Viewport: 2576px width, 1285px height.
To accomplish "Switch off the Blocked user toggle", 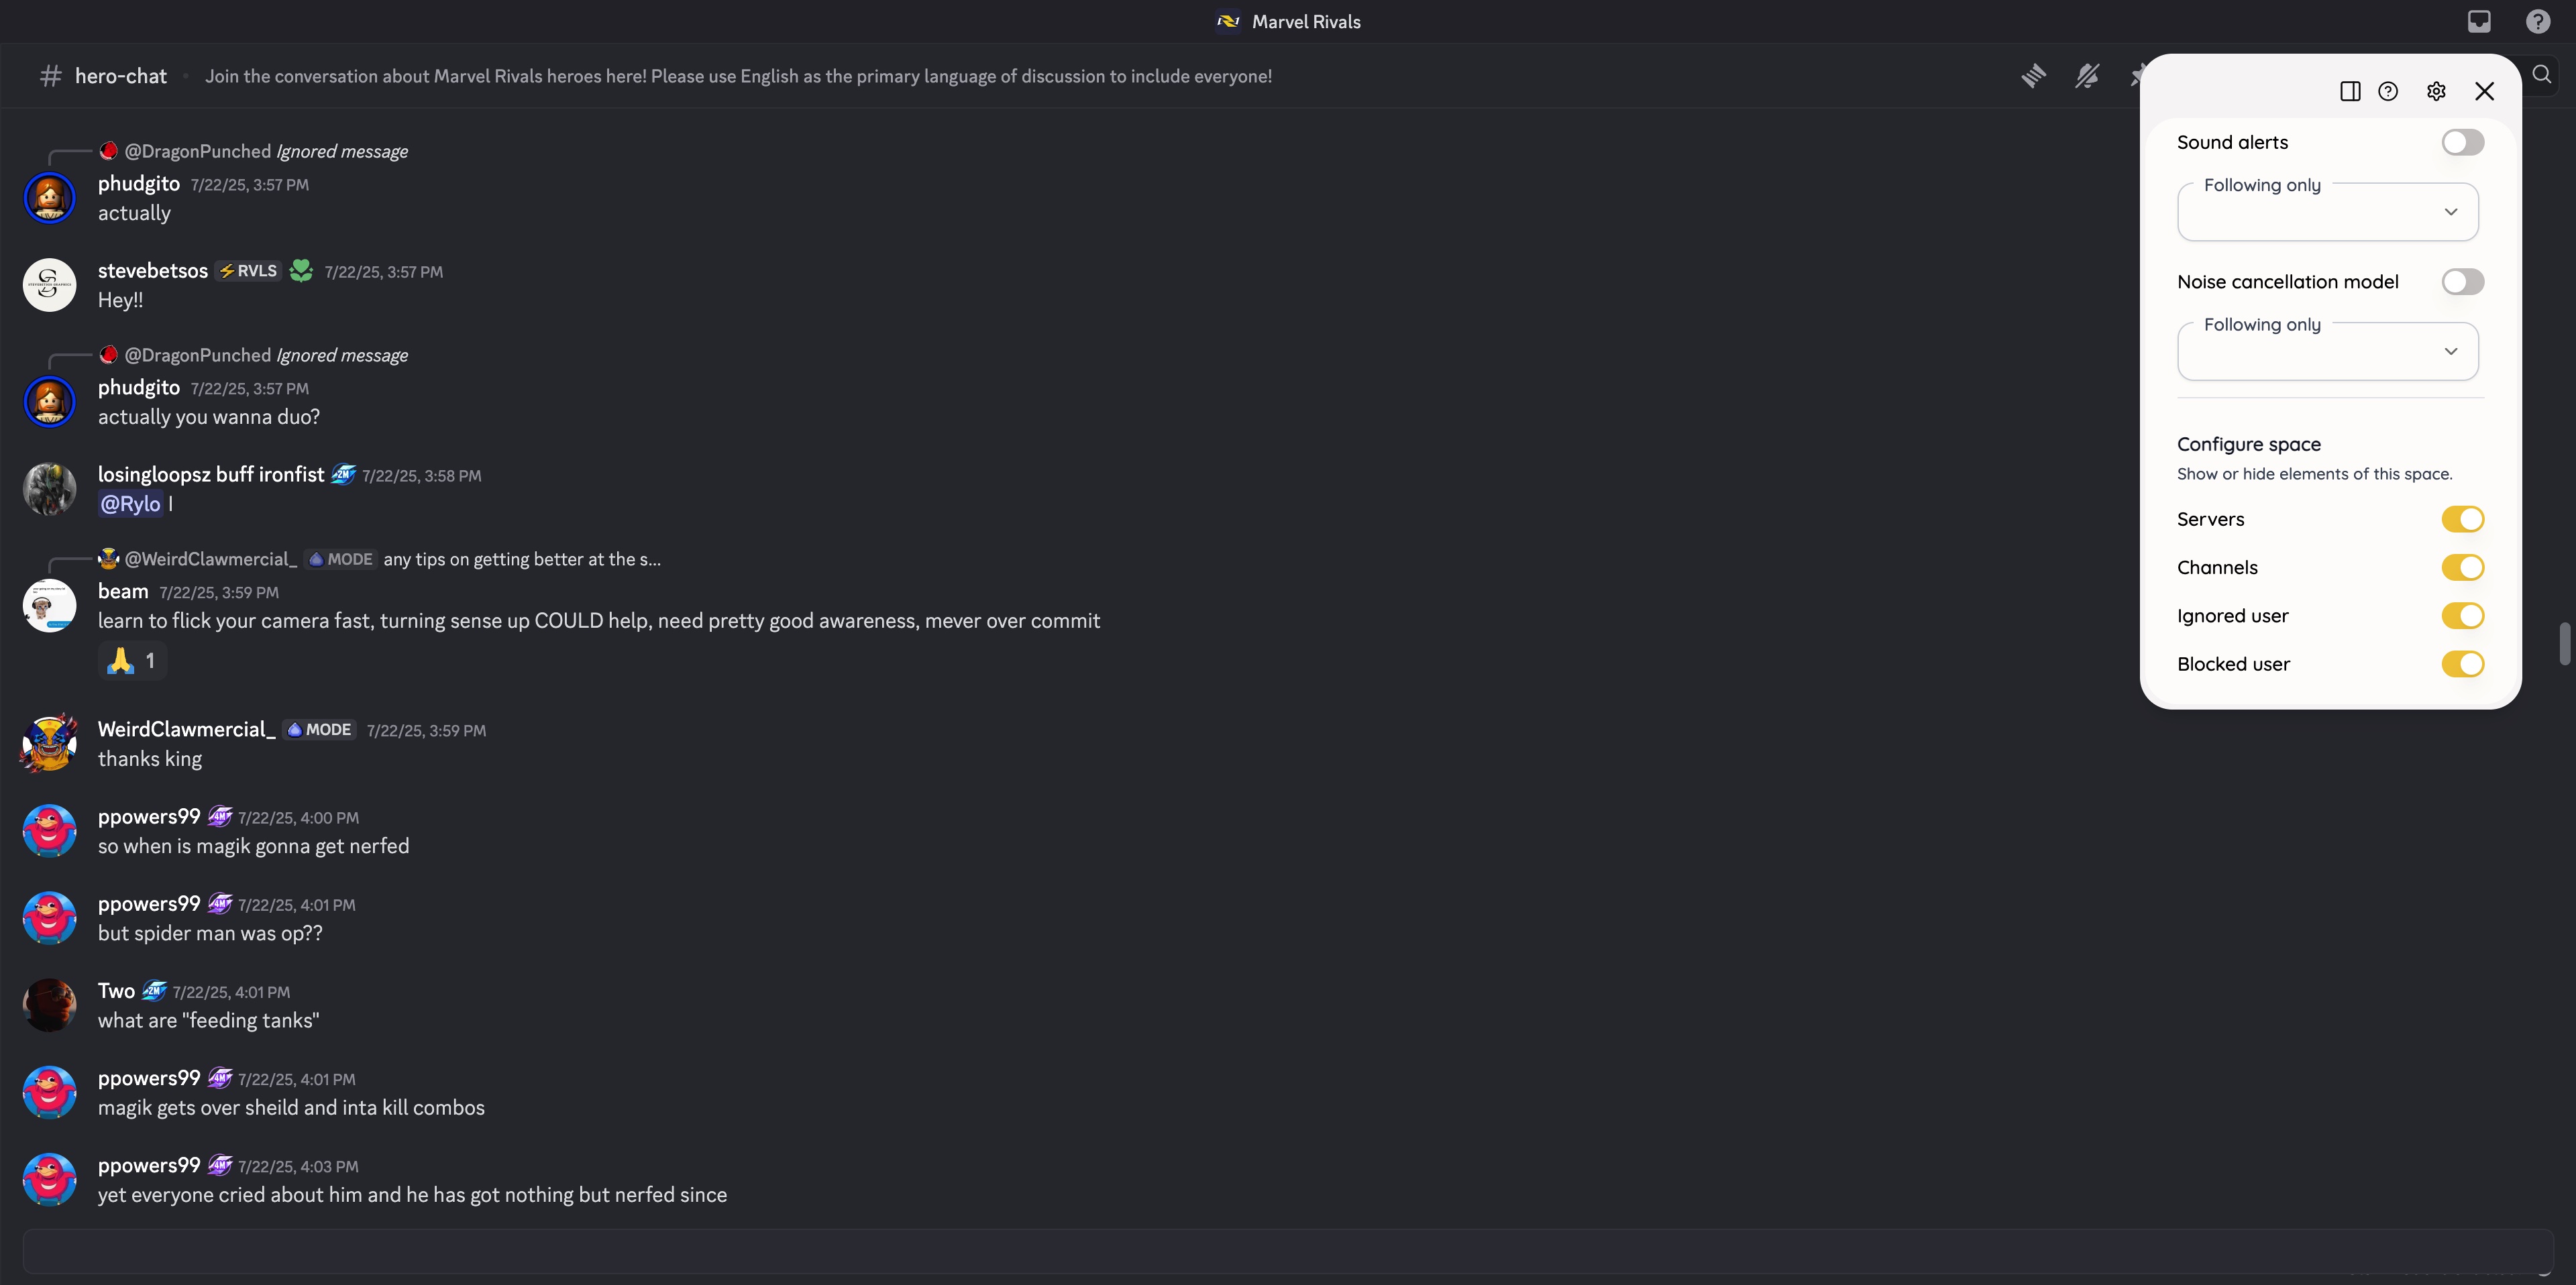I will [x=2462, y=664].
